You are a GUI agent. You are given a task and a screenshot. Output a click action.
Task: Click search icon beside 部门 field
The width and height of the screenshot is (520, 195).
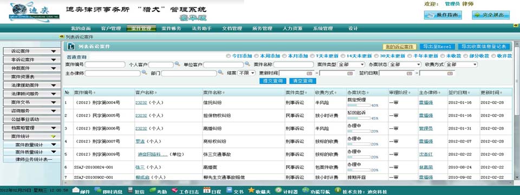[220, 72]
